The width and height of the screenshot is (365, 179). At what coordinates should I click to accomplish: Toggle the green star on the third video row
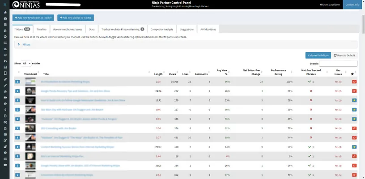click(x=354, y=100)
